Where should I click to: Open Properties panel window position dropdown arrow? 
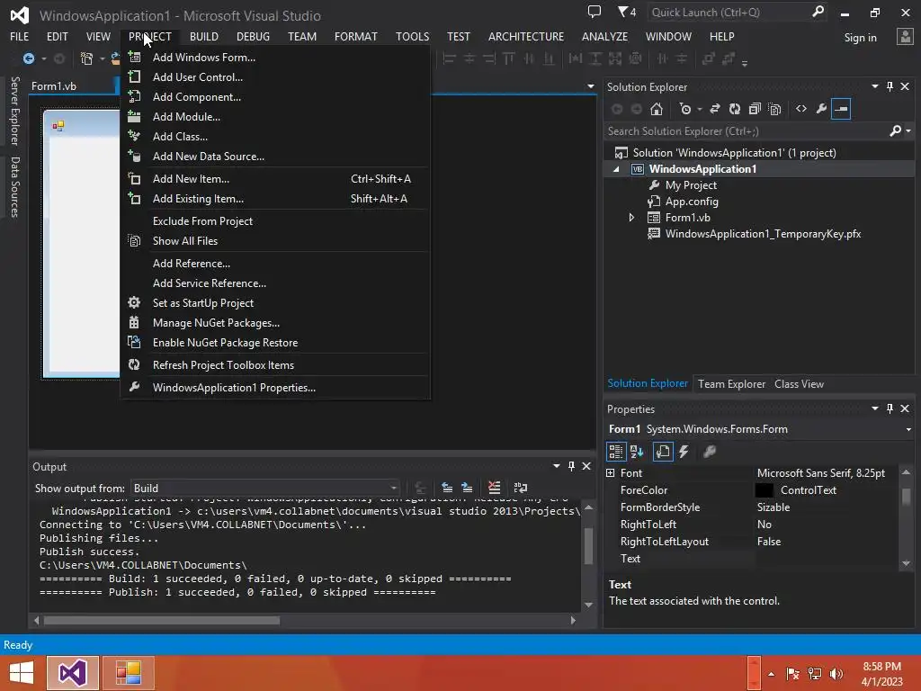click(x=874, y=408)
